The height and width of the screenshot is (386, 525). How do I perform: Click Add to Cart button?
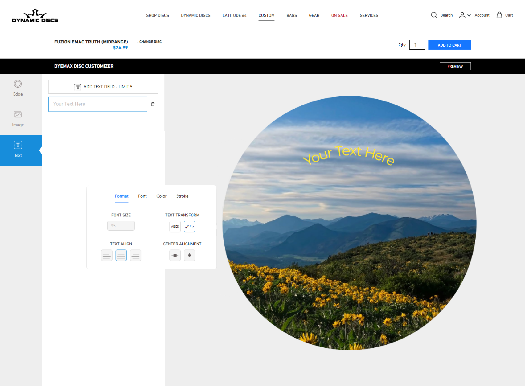coord(449,45)
